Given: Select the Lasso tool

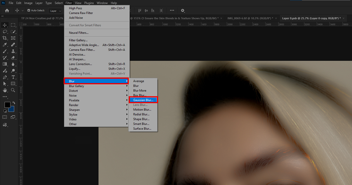Looking at the screenshot, I should click(5, 32).
